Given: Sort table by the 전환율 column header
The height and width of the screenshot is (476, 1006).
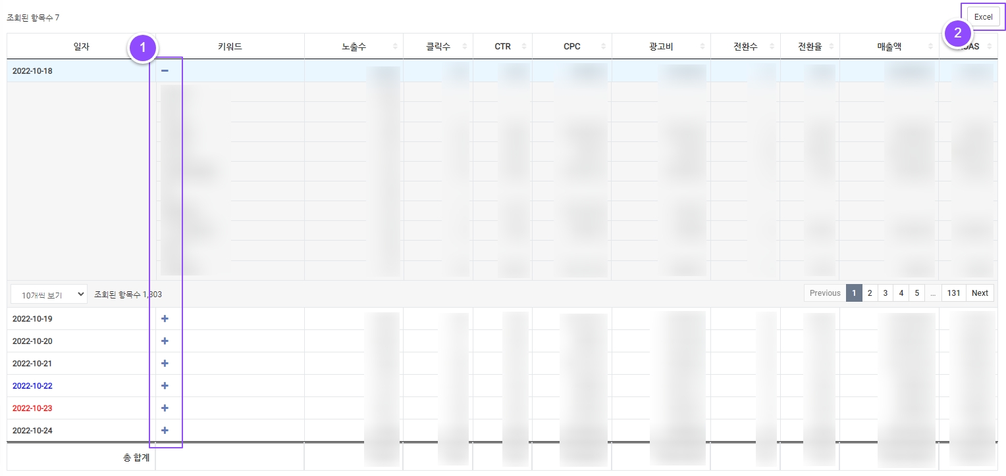Looking at the screenshot, I should click(809, 47).
